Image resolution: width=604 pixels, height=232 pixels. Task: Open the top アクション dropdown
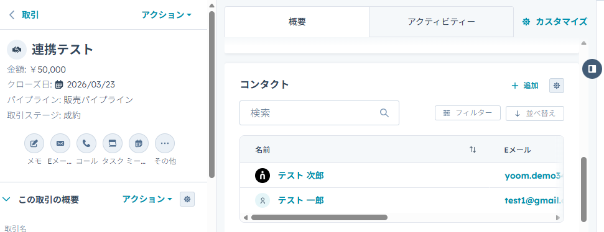167,15
